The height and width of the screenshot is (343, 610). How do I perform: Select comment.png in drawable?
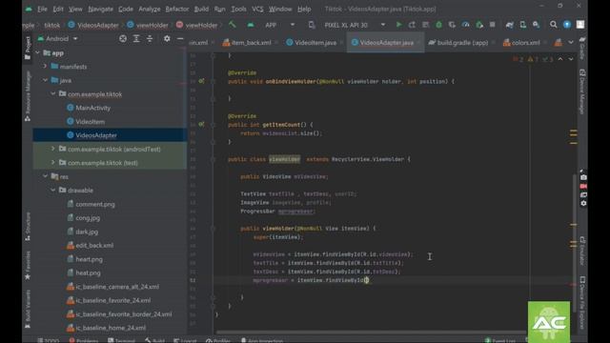[95, 204]
